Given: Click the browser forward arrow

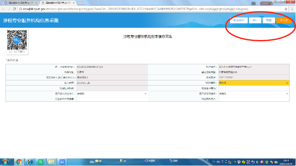Looking at the screenshot, I should point(9,9).
